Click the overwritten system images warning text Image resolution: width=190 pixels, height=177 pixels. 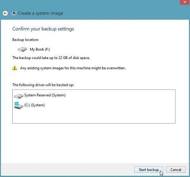73,68
